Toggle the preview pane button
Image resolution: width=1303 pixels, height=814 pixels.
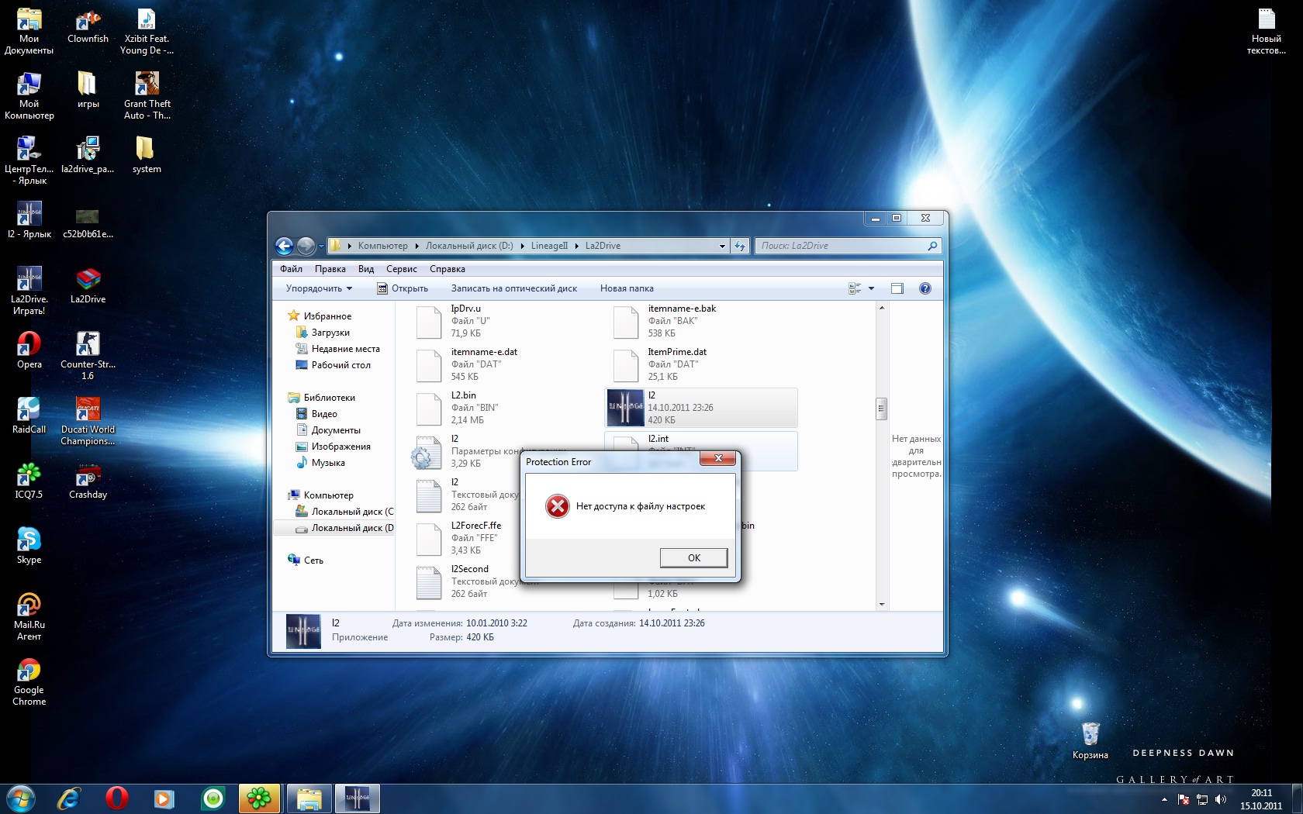coord(897,288)
